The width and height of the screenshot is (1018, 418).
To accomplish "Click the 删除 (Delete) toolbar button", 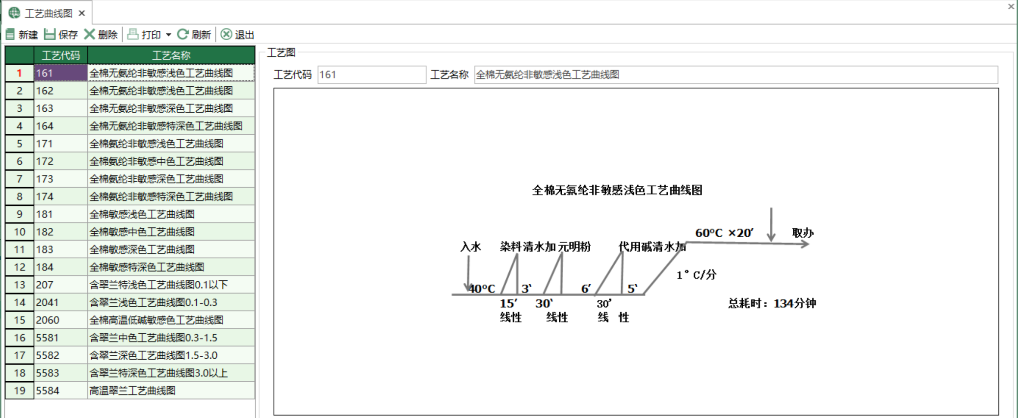I will tap(101, 34).
